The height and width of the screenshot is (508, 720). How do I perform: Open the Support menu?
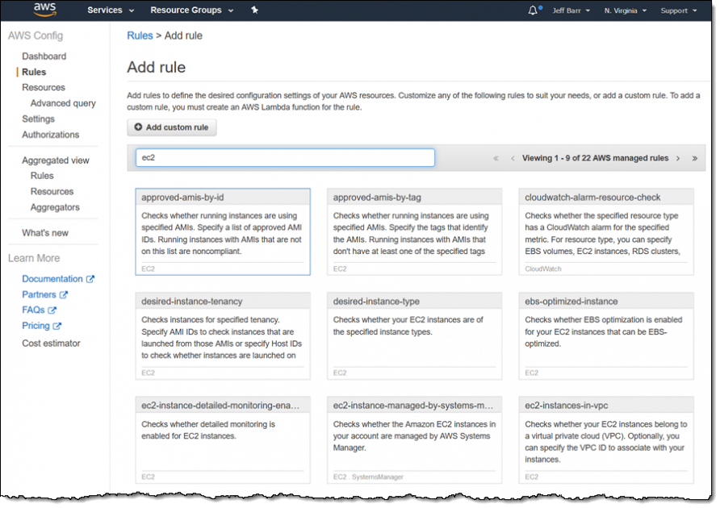[678, 10]
